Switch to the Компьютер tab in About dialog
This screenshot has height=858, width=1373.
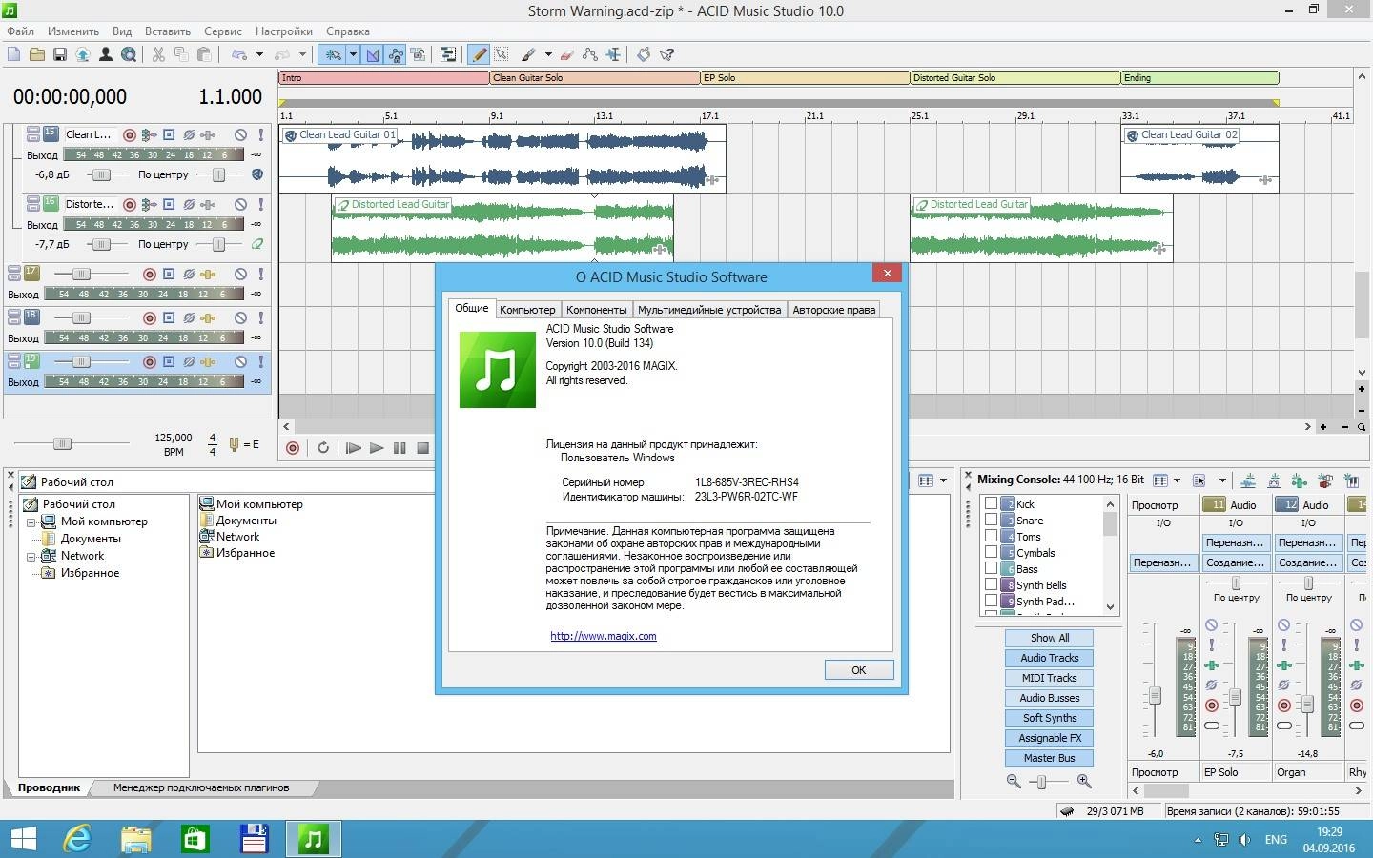(527, 310)
